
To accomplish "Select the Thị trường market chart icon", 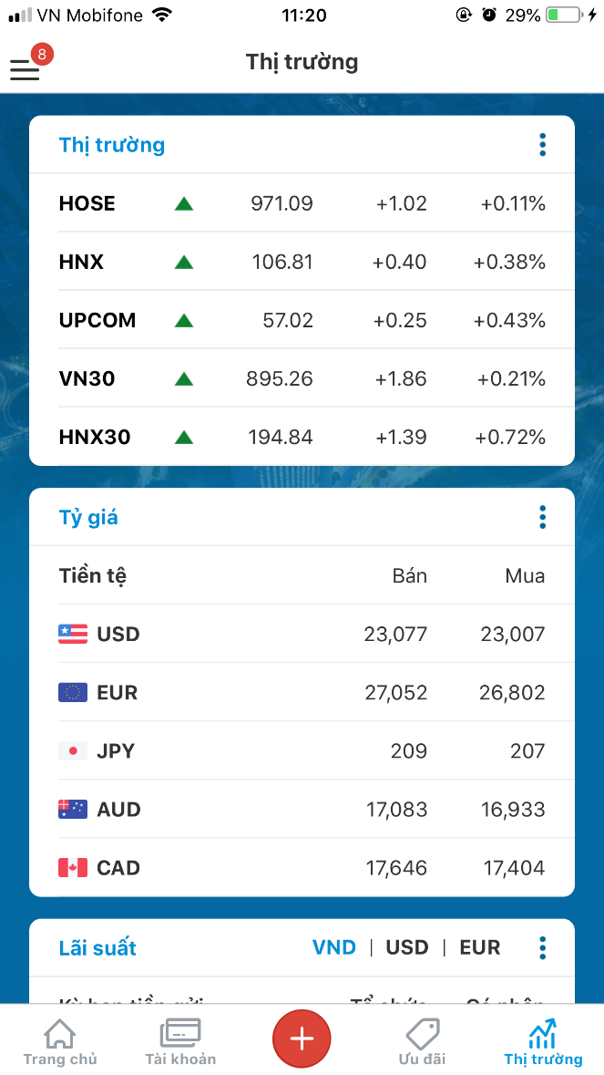I will (543, 1035).
